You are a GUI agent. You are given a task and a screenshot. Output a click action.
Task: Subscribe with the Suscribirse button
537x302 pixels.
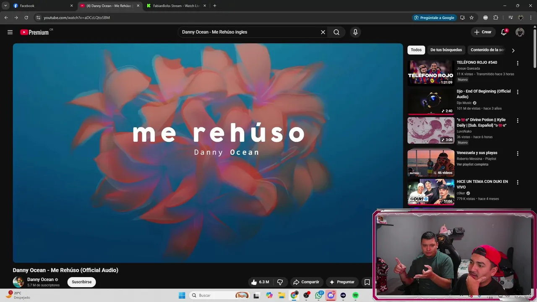[81, 282]
